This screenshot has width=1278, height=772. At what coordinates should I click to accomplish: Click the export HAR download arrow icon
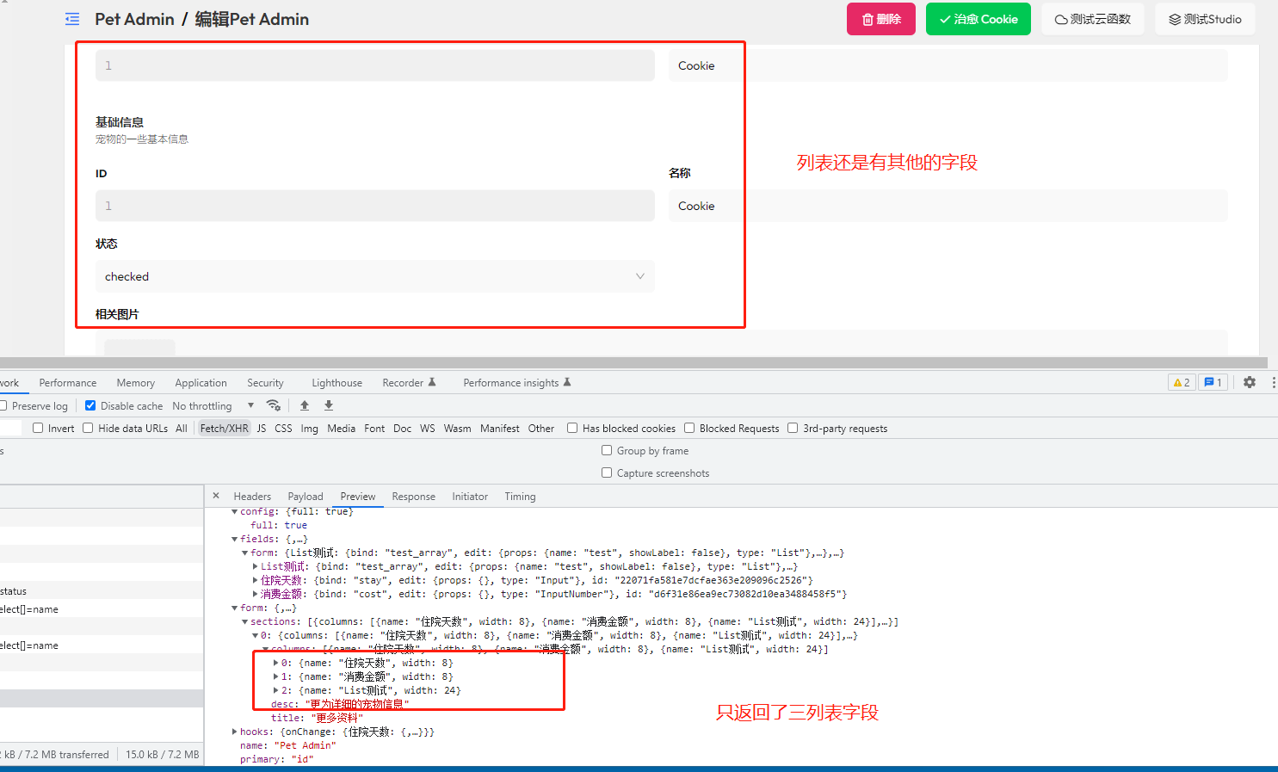coord(329,405)
